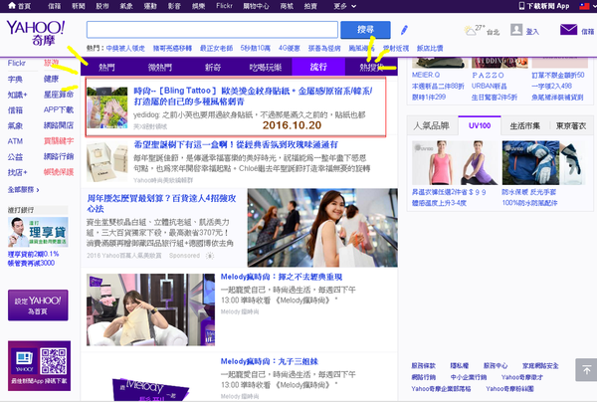The height and width of the screenshot is (402, 597).
Task: Select the 微熱門 tab
Action: point(160,68)
